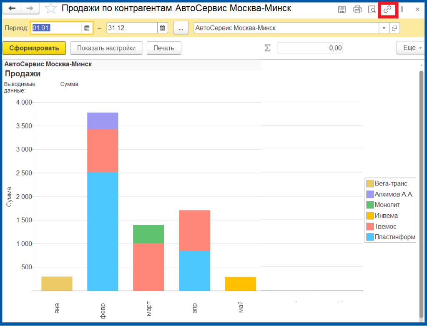Image resolution: width=427 pixels, height=326 pixels.
Task: Click the Печать button
Action: [164, 48]
